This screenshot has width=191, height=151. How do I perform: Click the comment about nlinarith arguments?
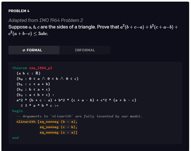[x=80, y=116]
